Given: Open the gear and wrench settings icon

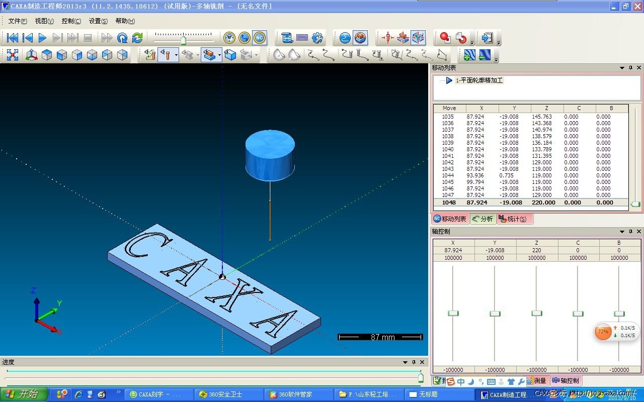Looking at the screenshot, I should pos(317,38).
